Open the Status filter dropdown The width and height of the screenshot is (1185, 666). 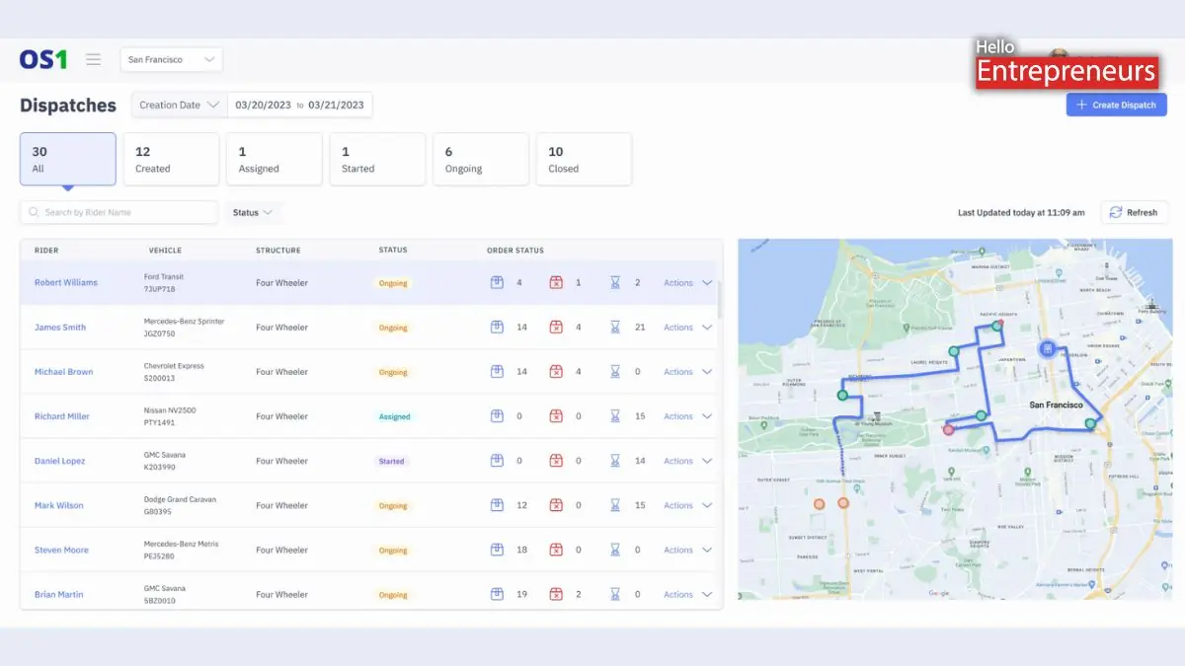253,212
